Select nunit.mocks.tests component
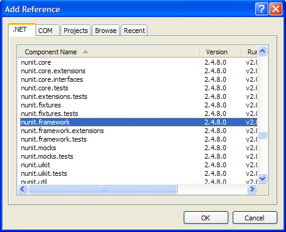286x232 pixels. click(x=47, y=156)
